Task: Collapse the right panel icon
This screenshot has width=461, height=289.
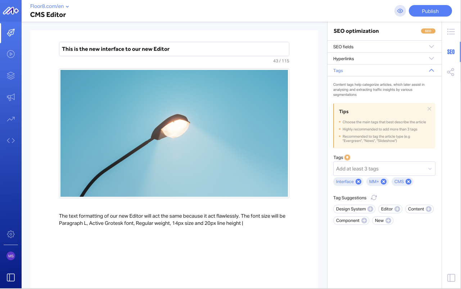Action: [451, 277]
